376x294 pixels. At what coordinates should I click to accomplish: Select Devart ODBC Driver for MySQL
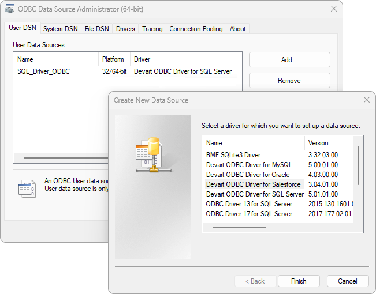pyautogui.click(x=249, y=165)
